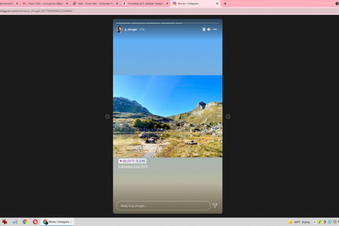Pause the Instagram story playback
This screenshot has width=339, height=226.
point(204,29)
